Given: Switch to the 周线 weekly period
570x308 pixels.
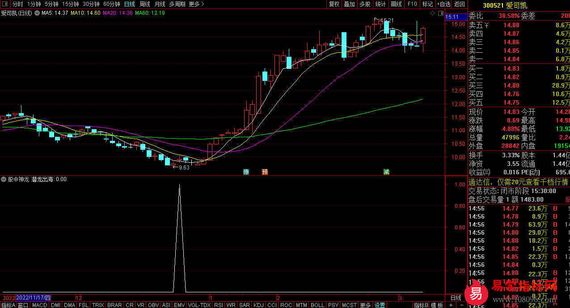Looking at the screenshot, I should pos(145,4).
